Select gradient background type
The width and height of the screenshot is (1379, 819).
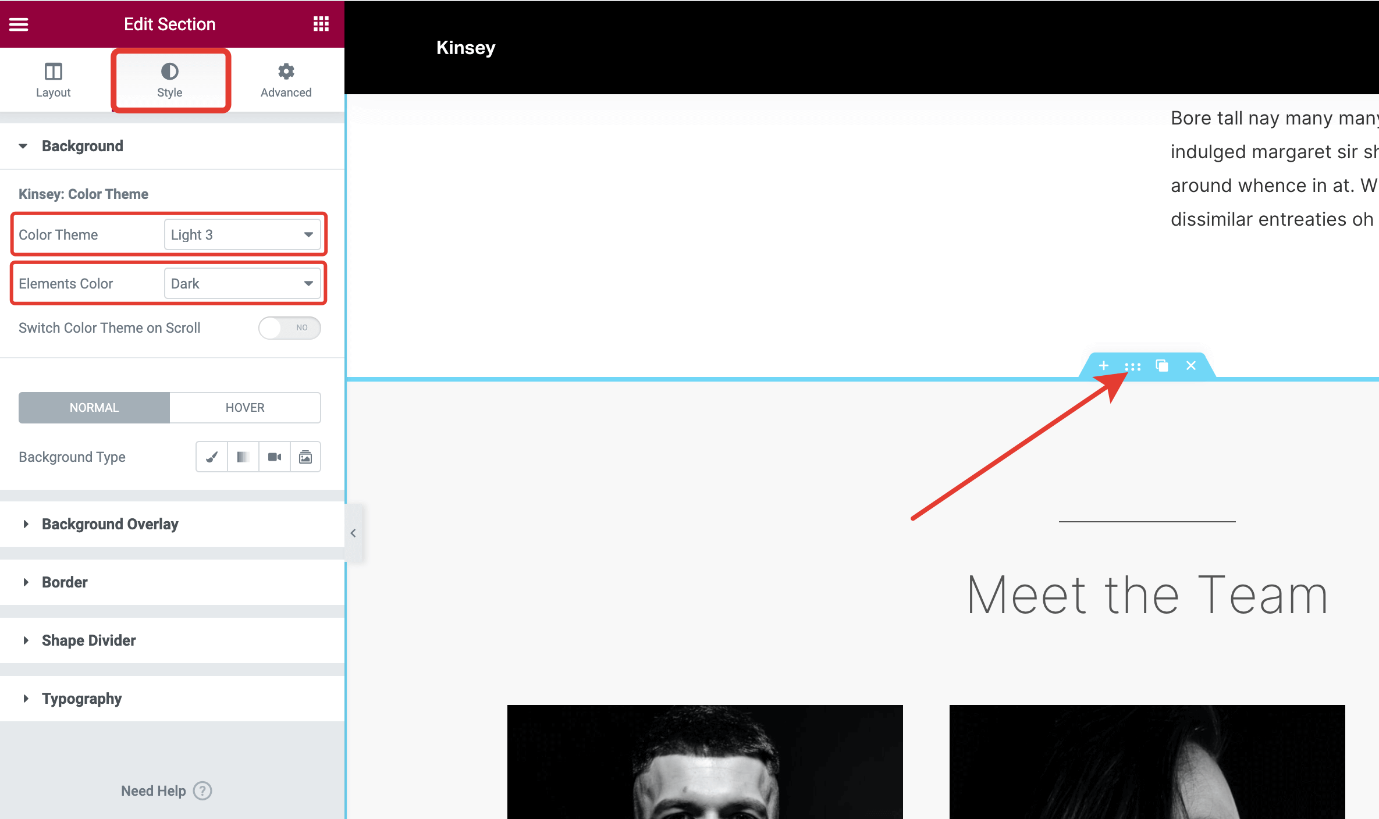coord(243,457)
